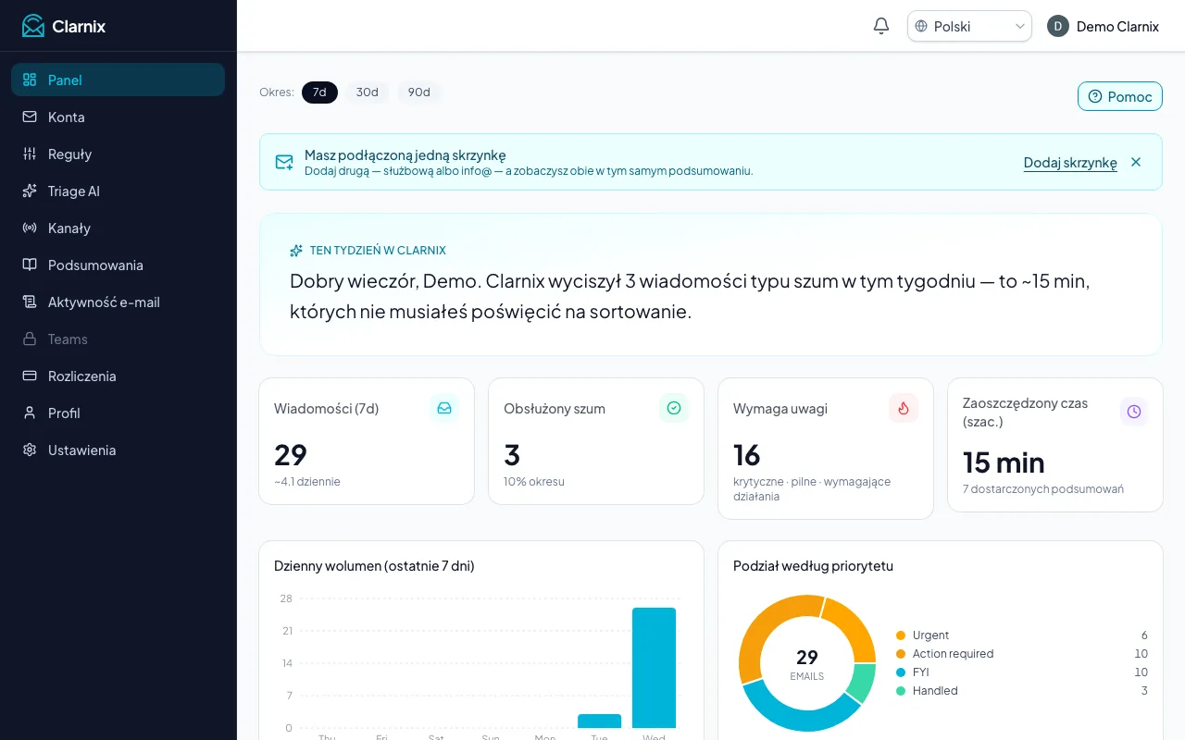
Task: Click the FYI legend color dot
Action: point(901,672)
